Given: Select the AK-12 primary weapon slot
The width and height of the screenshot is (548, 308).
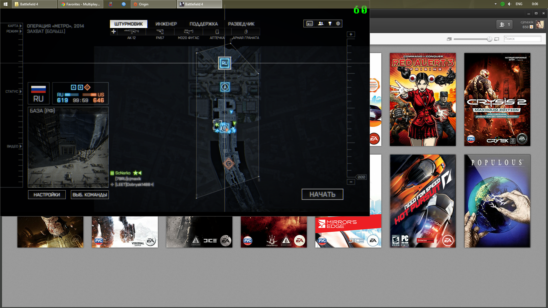Looking at the screenshot, I should pyautogui.click(x=131, y=34).
